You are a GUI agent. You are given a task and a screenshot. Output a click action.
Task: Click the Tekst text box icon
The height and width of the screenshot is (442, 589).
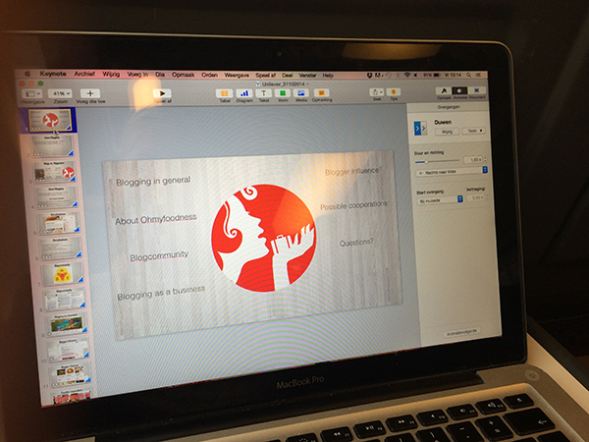(264, 93)
